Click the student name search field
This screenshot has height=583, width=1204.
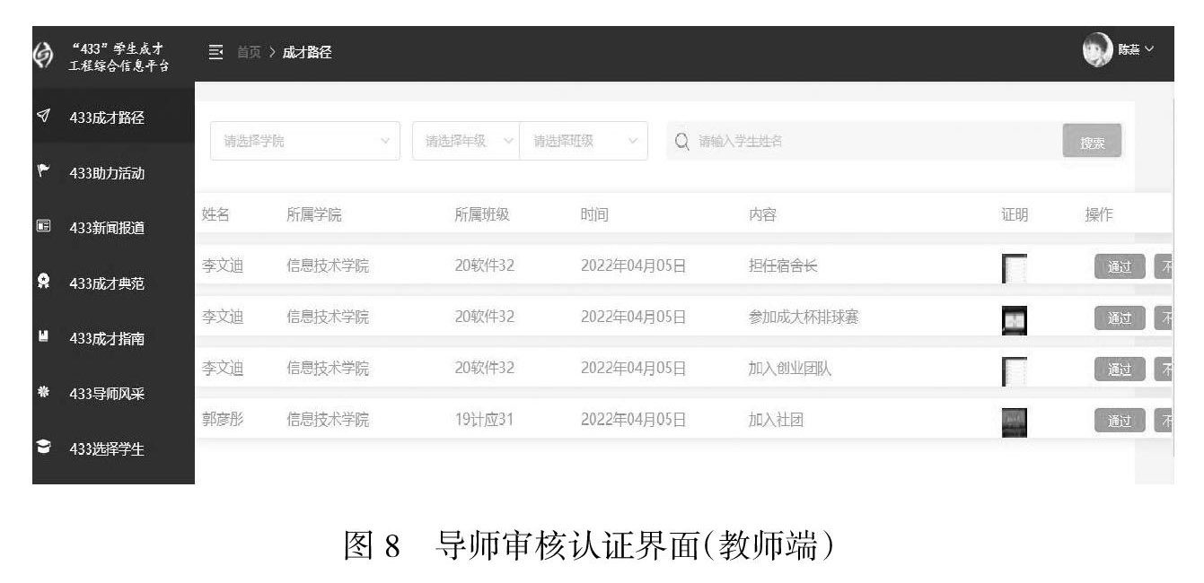[x=862, y=141]
